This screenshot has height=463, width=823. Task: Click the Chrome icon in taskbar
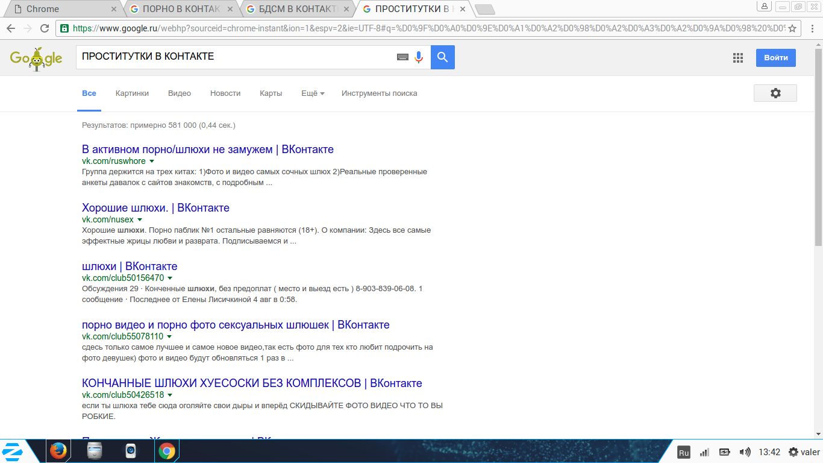pos(167,451)
